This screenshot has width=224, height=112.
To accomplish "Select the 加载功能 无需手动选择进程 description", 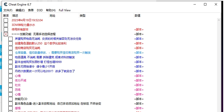I will tap(33, 34).
